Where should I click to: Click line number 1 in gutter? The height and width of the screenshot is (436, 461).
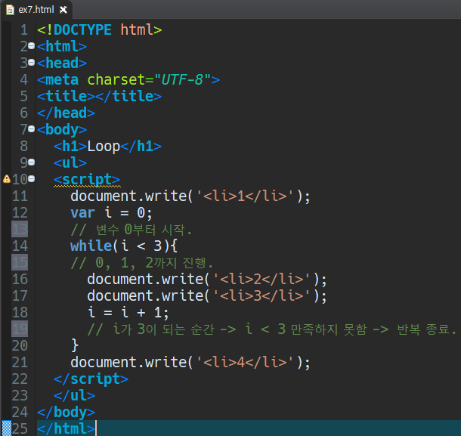[24, 30]
